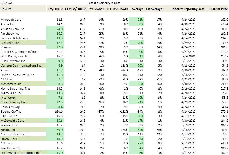This screenshot has width=229, height=155.
Task: Select the 'Johnson & Johnson' cell
Action: pyautogui.click(x=14, y=38)
